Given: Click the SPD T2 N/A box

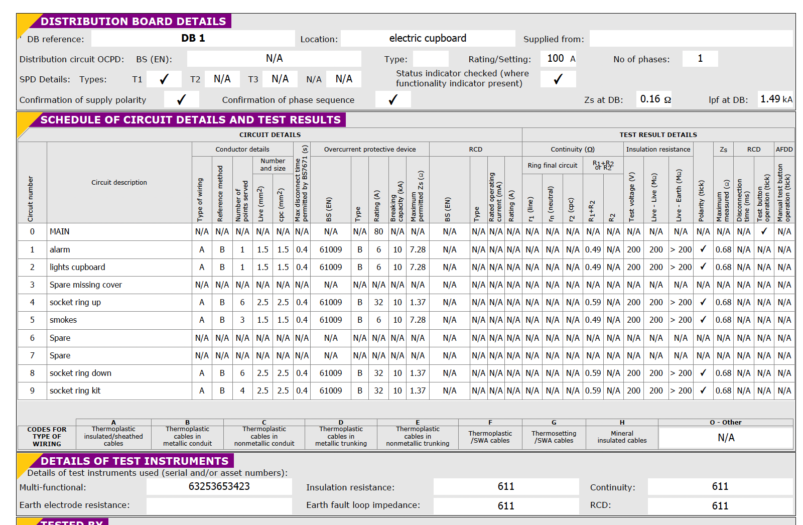Looking at the screenshot, I should (x=222, y=79).
